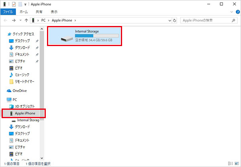The image size is (241, 167).
Task: Click the New Folder quick access icon
Action: [x=20, y=4]
